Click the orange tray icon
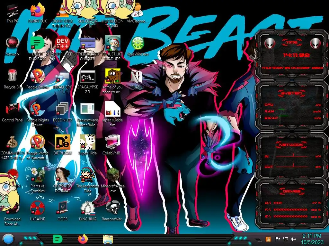Image resolution: width=329 pixels, height=246 pixels. (268, 239)
